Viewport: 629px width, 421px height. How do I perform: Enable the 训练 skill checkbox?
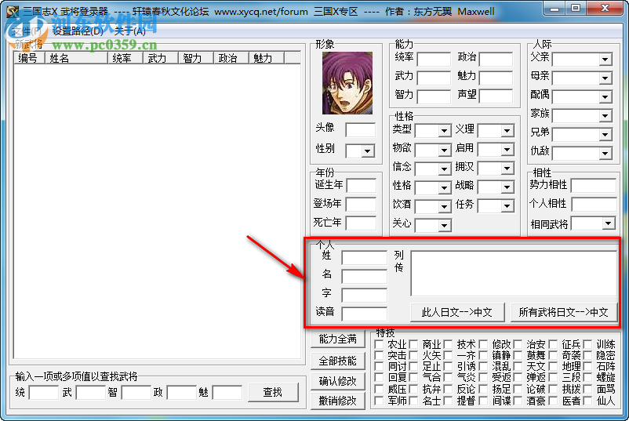587,344
